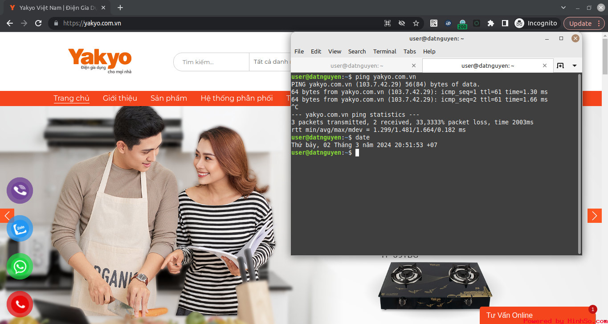Click the crossed-out eye tracking-protection icon

tap(402, 23)
